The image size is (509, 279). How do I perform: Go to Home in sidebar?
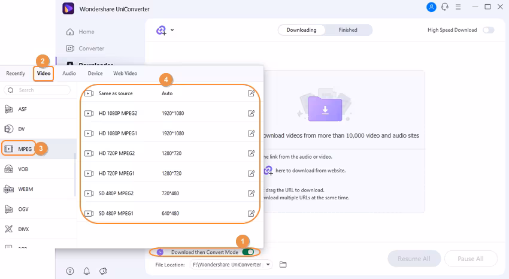point(80,32)
